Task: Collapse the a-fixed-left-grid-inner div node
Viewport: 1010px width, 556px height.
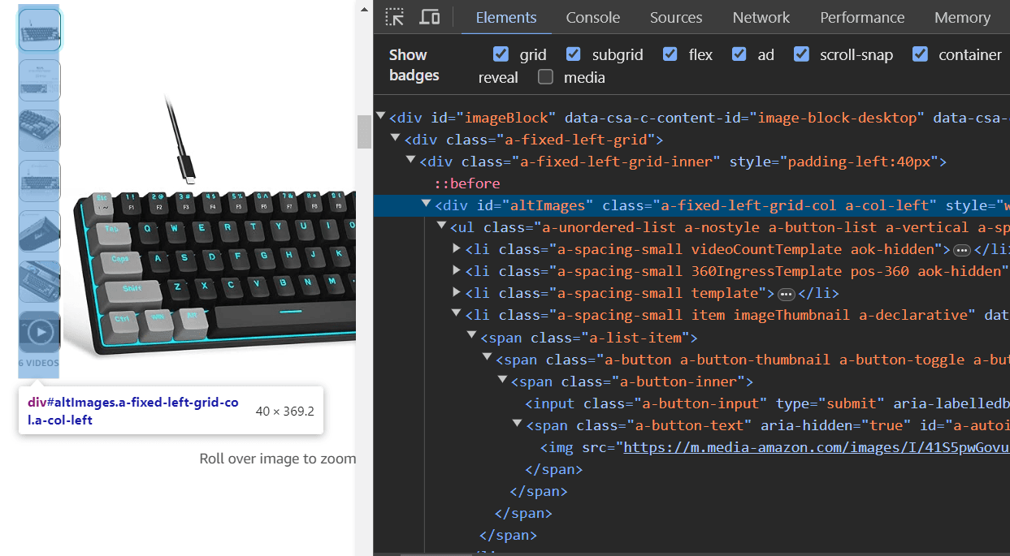Action: click(411, 160)
